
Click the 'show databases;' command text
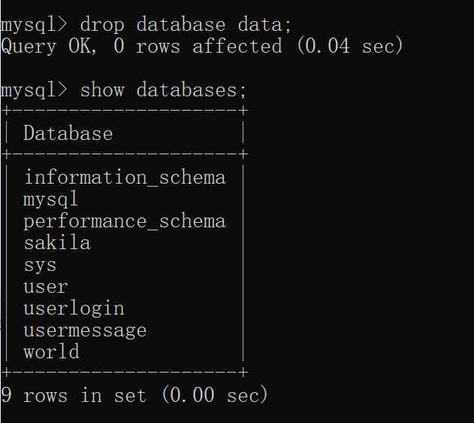click(x=163, y=90)
